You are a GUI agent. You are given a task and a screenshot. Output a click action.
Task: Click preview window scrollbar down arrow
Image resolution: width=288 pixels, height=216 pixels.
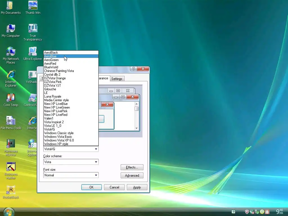[x=136, y=128]
